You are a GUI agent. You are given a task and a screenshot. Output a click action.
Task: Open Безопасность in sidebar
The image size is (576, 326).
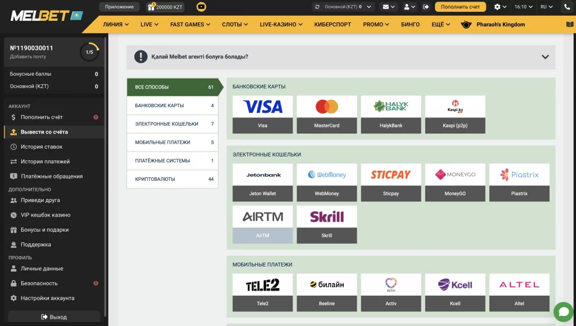[x=54, y=283]
